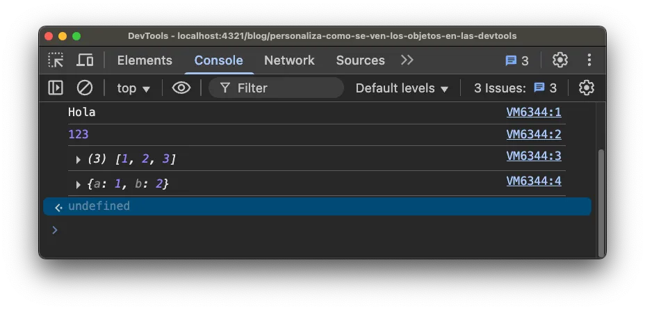Click the Filter input field
The width and height of the screenshot is (645, 310).
(x=276, y=88)
